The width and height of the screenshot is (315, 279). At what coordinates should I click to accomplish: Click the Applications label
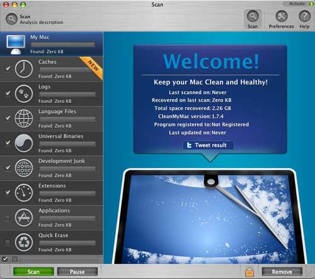coord(54,210)
